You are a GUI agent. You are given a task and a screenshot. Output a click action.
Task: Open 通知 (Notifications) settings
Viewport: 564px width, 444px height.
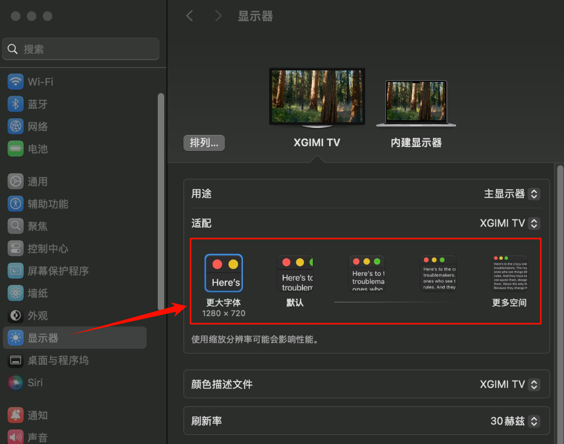coord(40,415)
